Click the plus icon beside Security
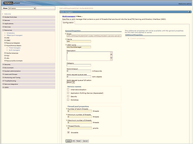 [3, 64]
